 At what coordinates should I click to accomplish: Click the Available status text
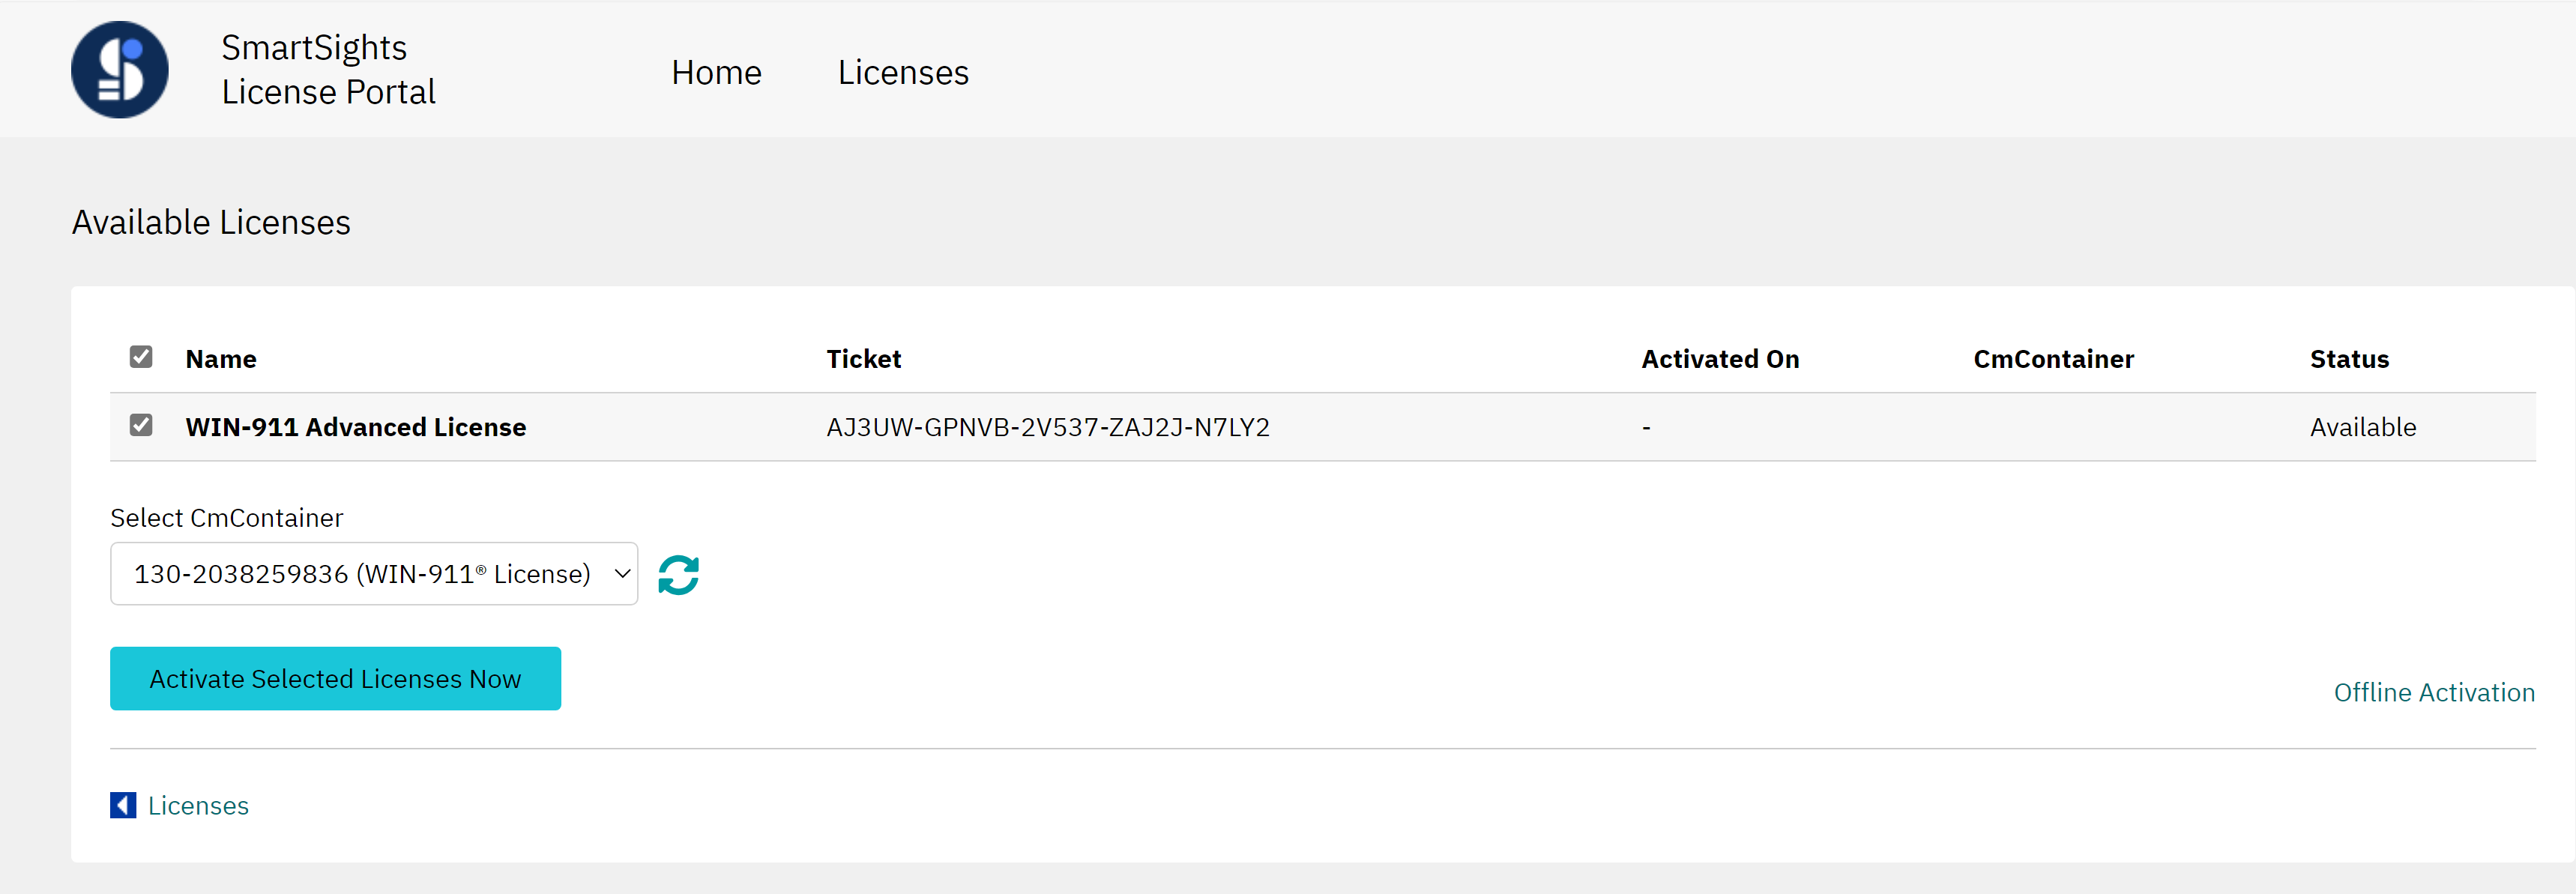[2362, 427]
